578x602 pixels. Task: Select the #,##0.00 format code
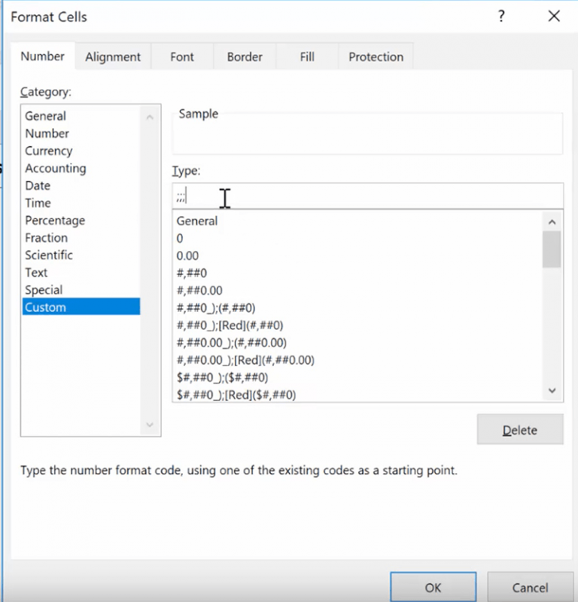coord(199,290)
